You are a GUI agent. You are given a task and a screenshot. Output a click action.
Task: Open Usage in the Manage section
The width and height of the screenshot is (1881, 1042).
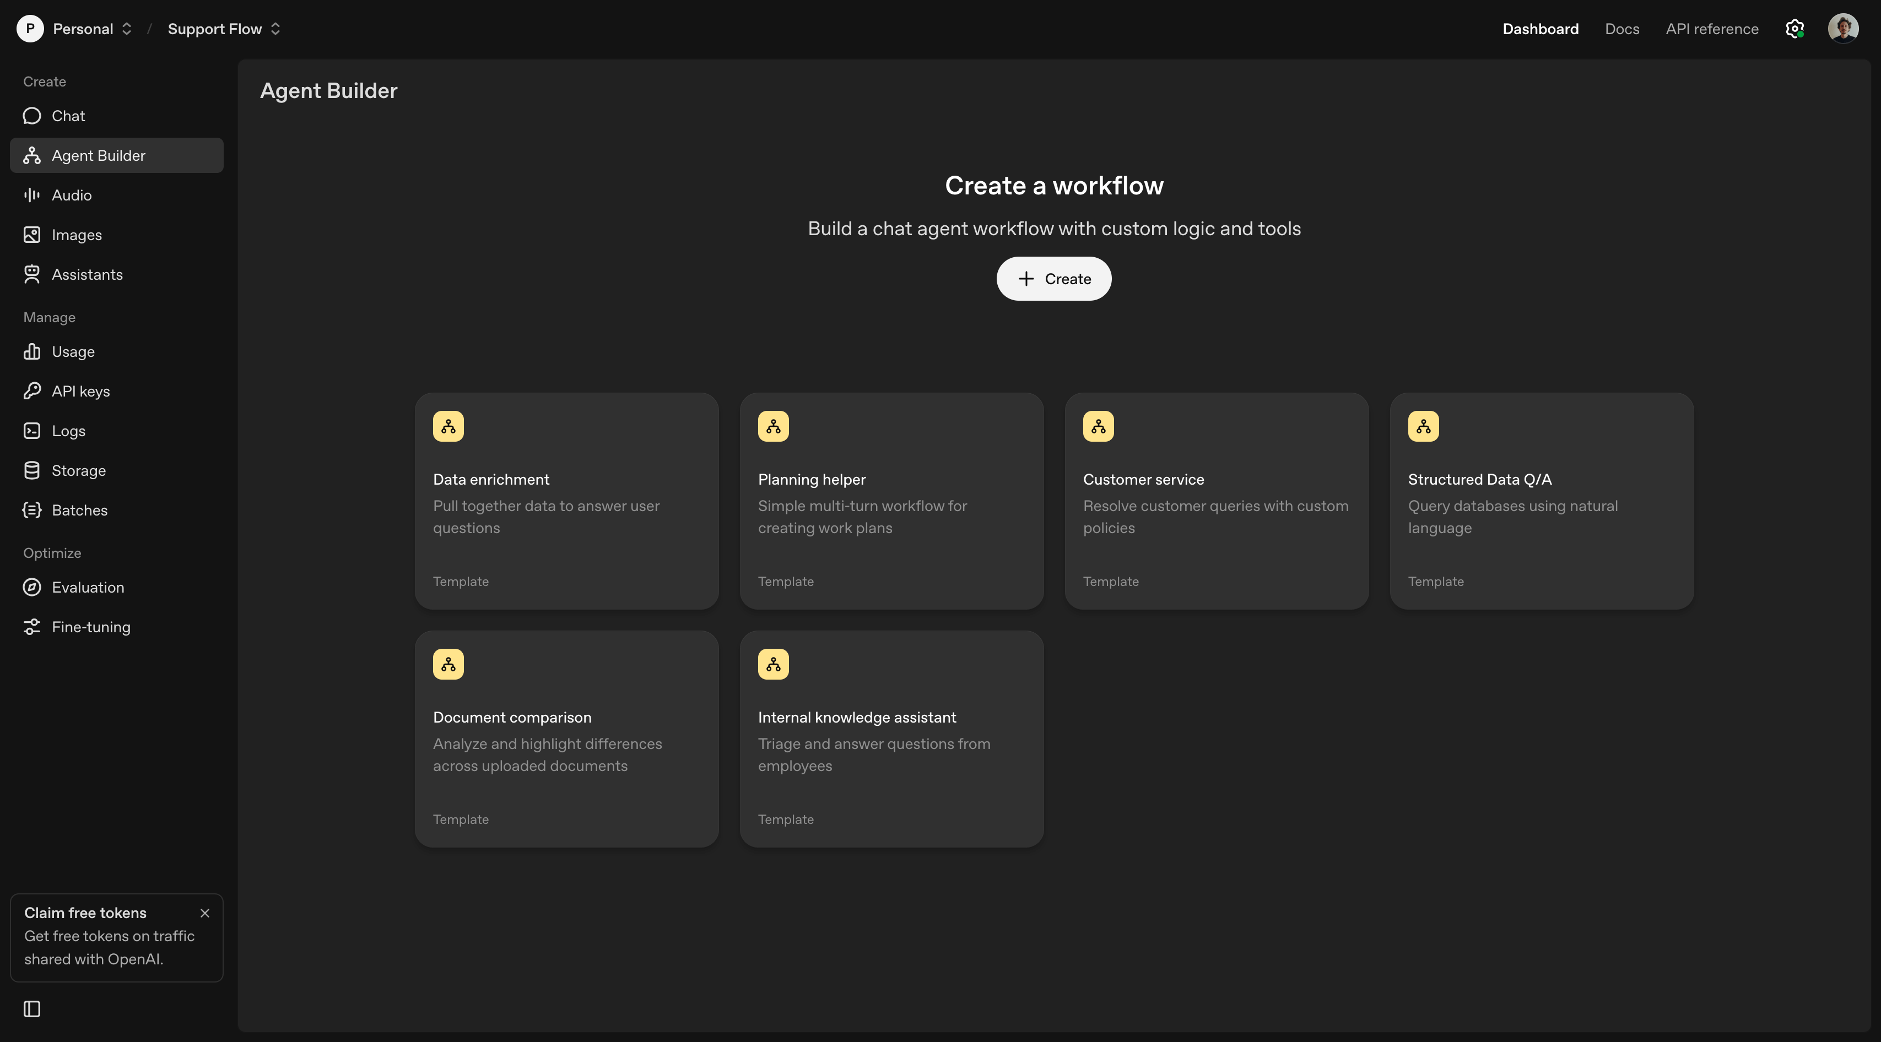pyautogui.click(x=73, y=352)
